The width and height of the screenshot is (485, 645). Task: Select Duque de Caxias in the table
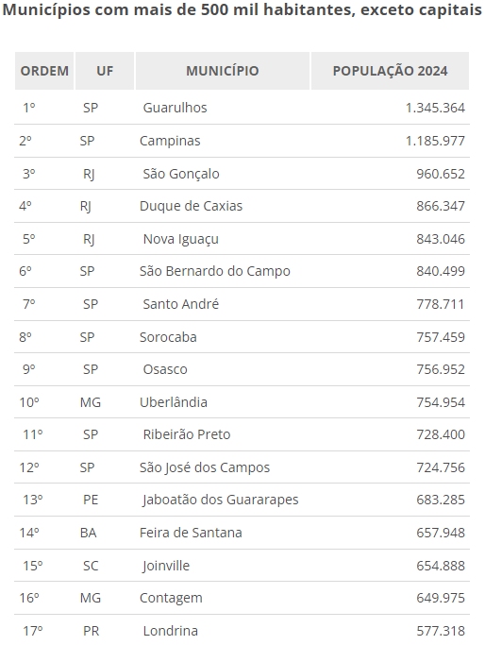(191, 206)
